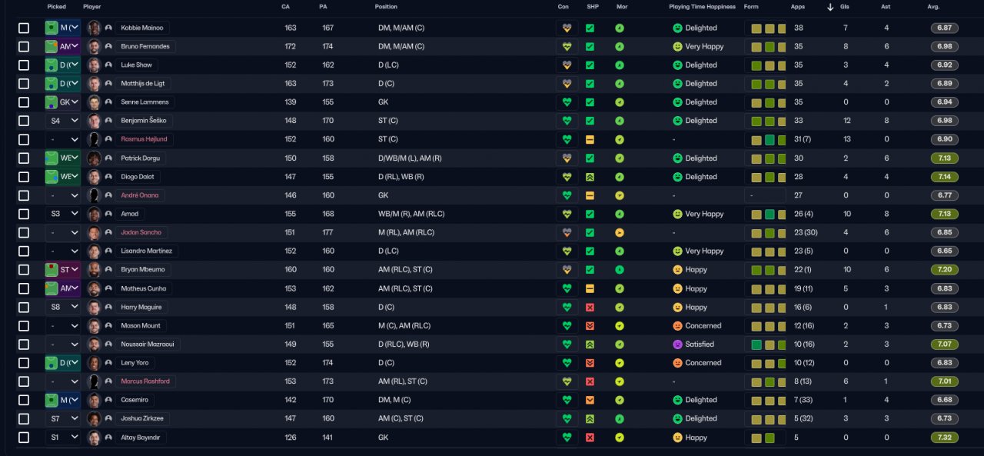Tick the checkbox for Kobbie Mainoo
The image size is (984, 456).
[24, 28]
